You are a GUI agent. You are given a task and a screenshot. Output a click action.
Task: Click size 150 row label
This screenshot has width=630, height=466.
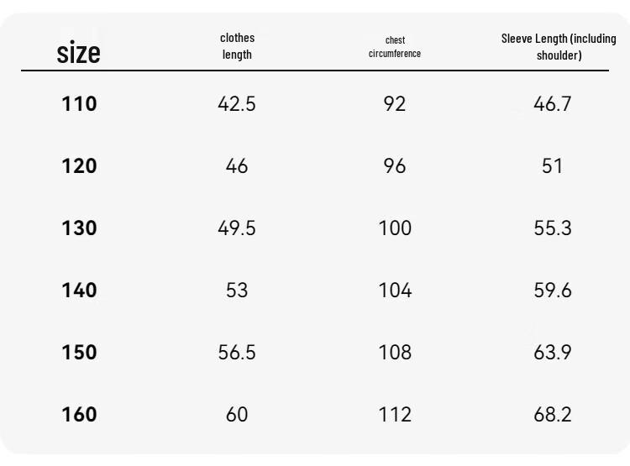pyautogui.click(x=79, y=353)
